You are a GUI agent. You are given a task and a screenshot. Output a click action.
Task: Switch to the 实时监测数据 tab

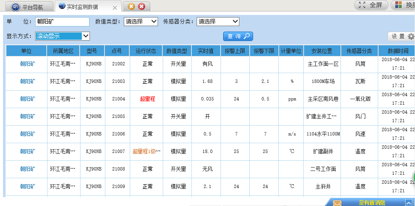88,6
